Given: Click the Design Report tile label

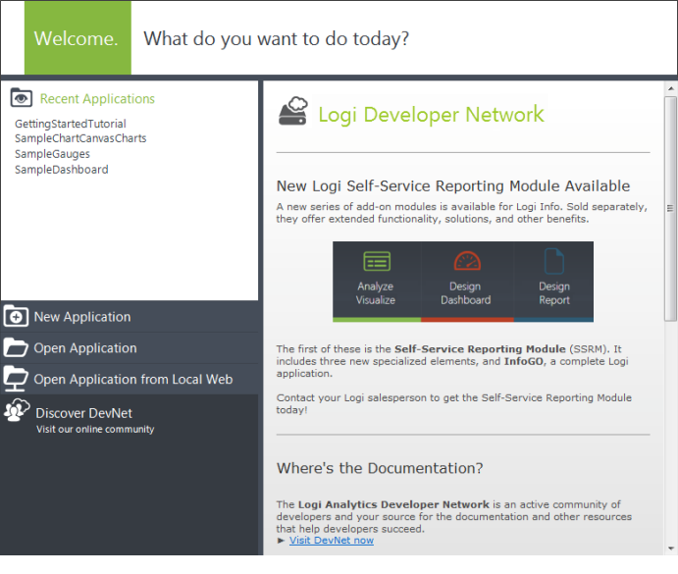Looking at the screenshot, I should click(554, 293).
